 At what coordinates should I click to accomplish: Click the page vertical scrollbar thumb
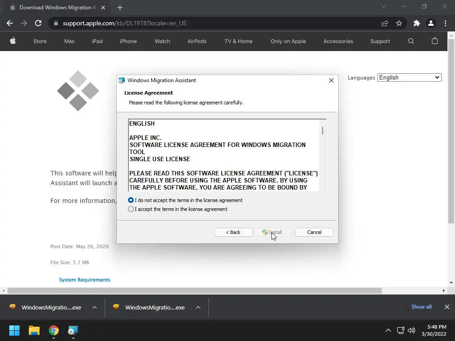tap(451, 131)
